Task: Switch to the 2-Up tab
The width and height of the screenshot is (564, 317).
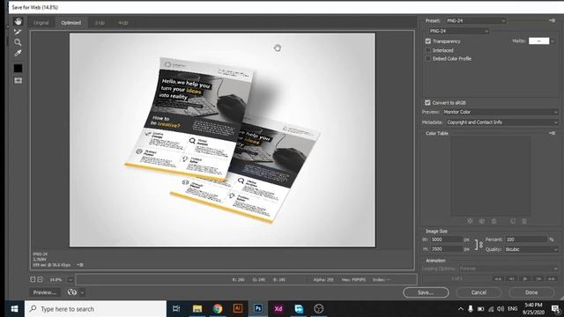Action: click(100, 23)
